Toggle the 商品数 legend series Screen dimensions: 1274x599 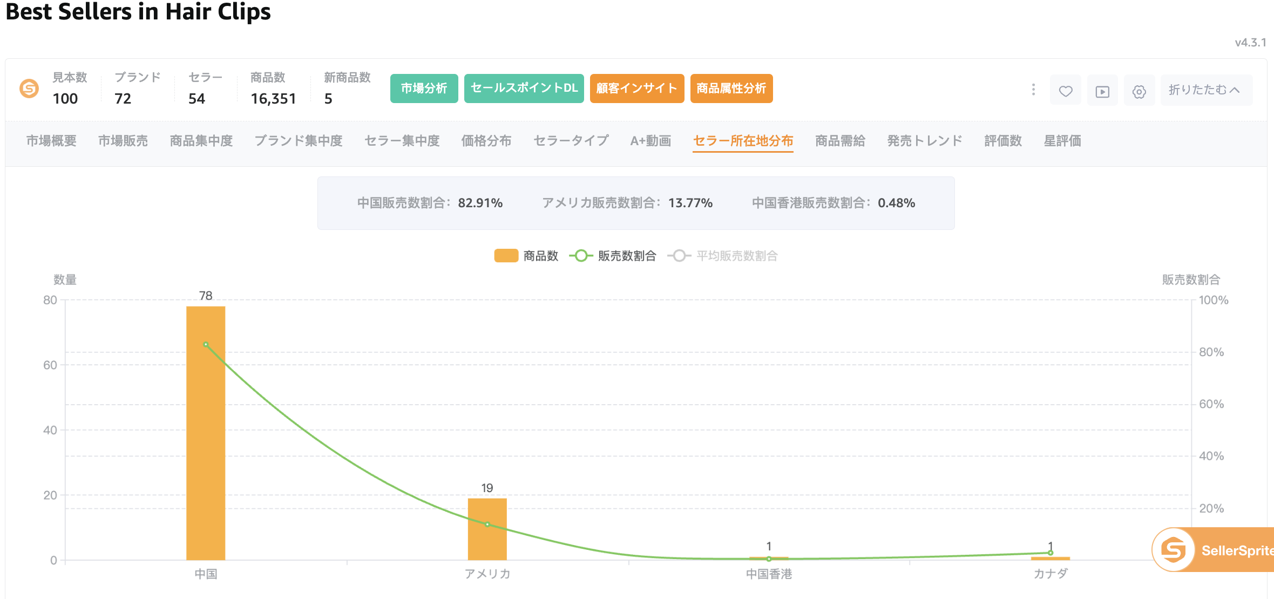point(526,256)
